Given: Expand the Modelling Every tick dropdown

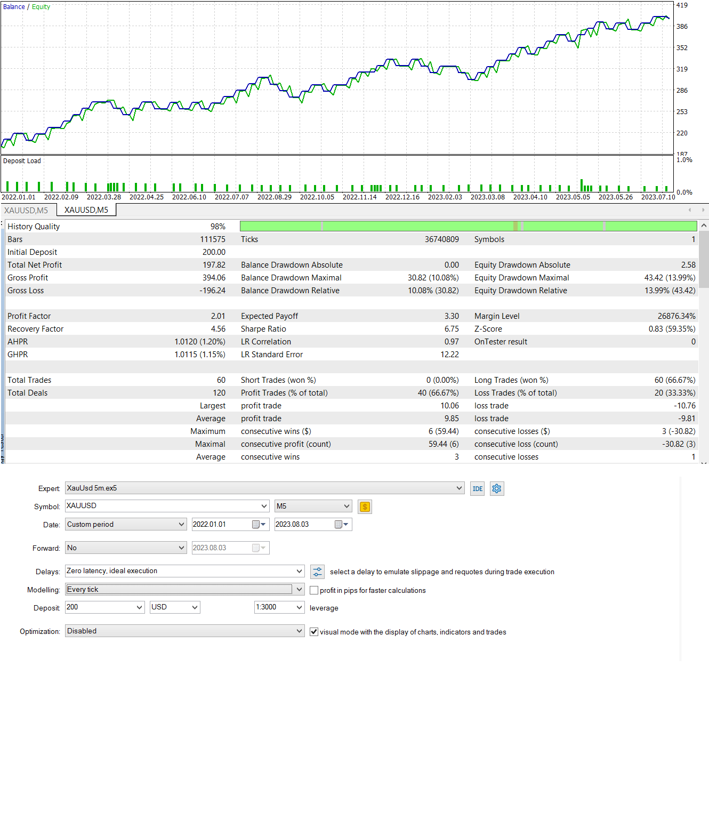Looking at the screenshot, I should tap(299, 589).
